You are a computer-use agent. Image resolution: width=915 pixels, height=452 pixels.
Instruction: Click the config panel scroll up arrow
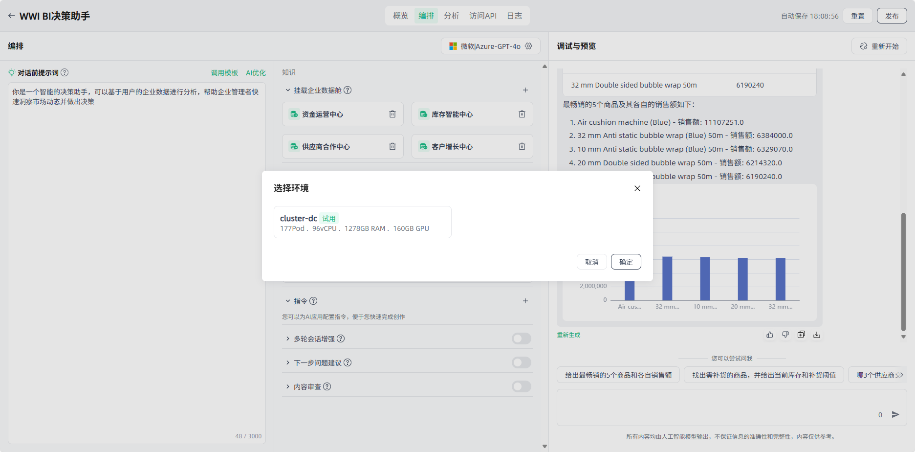click(545, 67)
